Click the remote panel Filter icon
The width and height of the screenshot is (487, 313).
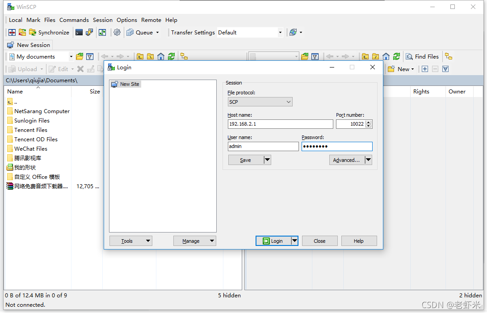[x=315, y=57]
